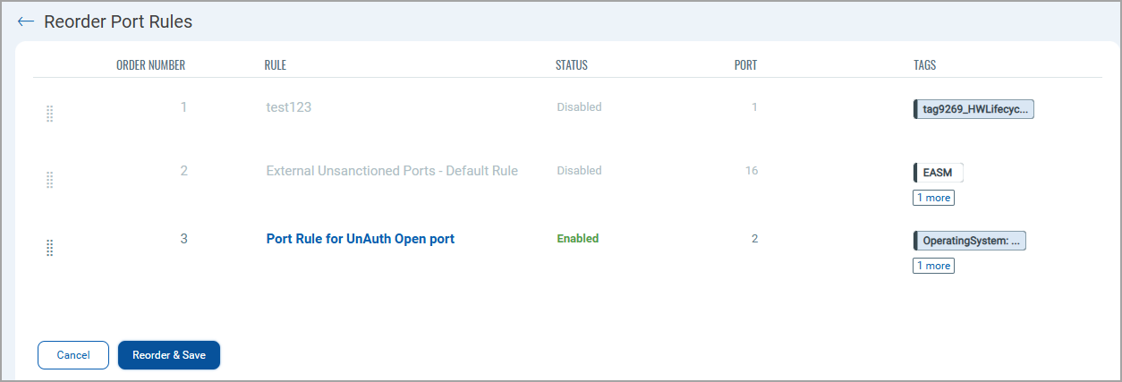Click the ORDER NUMBER column header

[151, 65]
